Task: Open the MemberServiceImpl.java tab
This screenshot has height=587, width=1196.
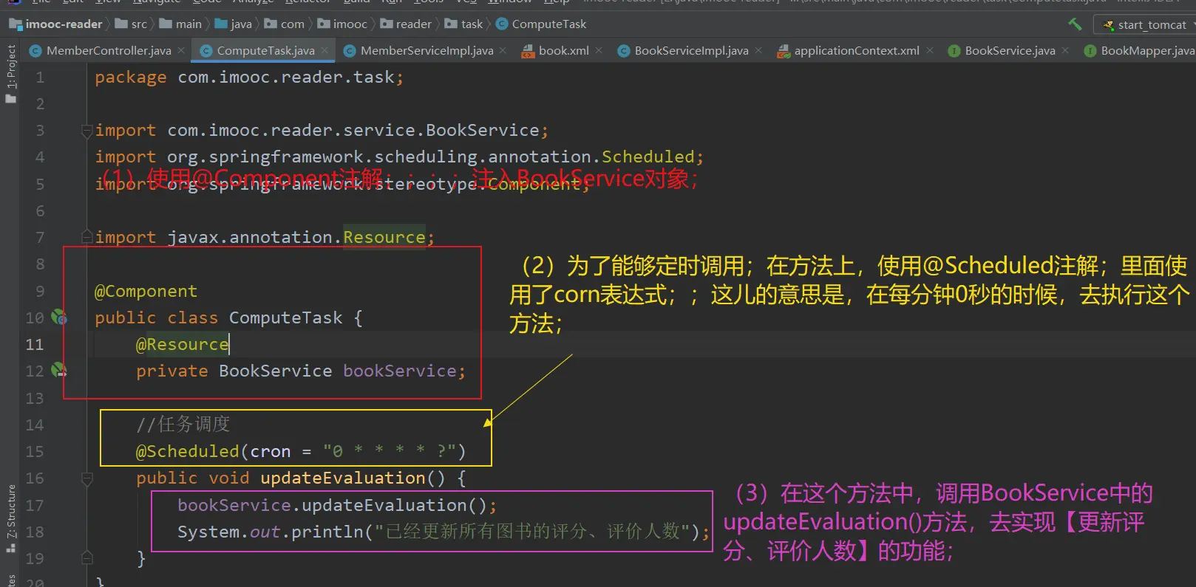Action: pyautogui.click(x=427, y=50)
